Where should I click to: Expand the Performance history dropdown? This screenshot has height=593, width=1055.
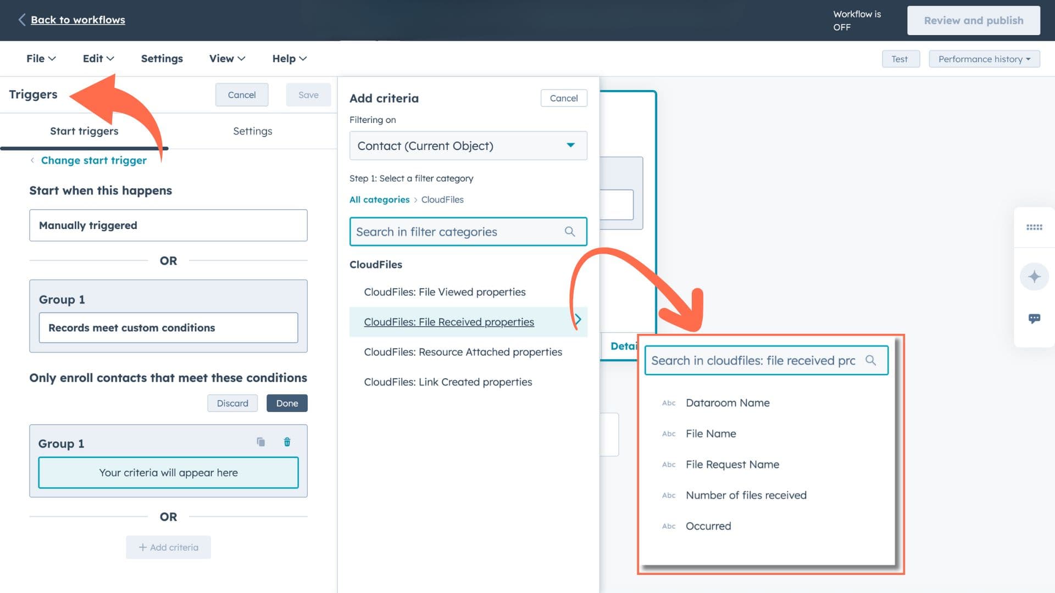(984, 59)
